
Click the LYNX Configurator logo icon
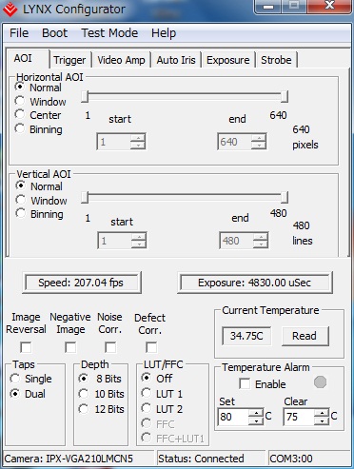tap(10, 10)
